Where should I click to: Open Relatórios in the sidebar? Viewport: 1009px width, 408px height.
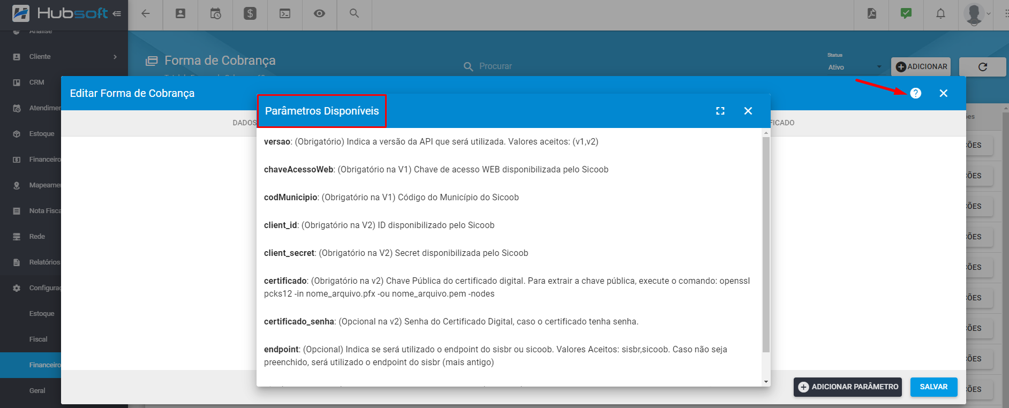pos(44,262)
